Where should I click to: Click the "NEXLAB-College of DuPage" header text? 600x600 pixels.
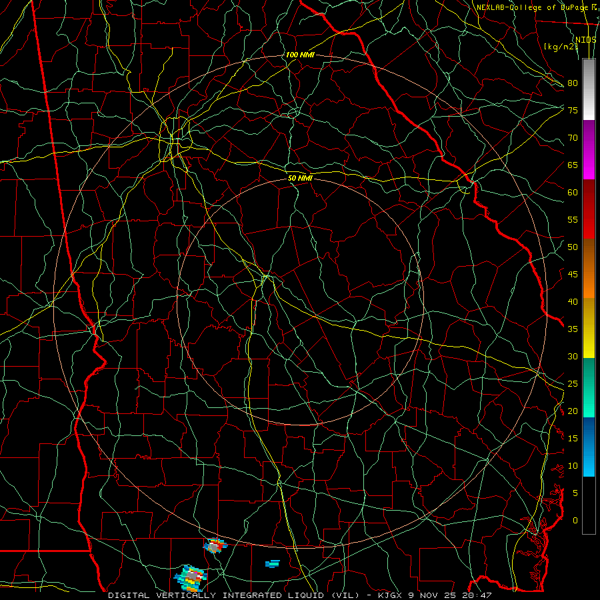tap(531, 7)
